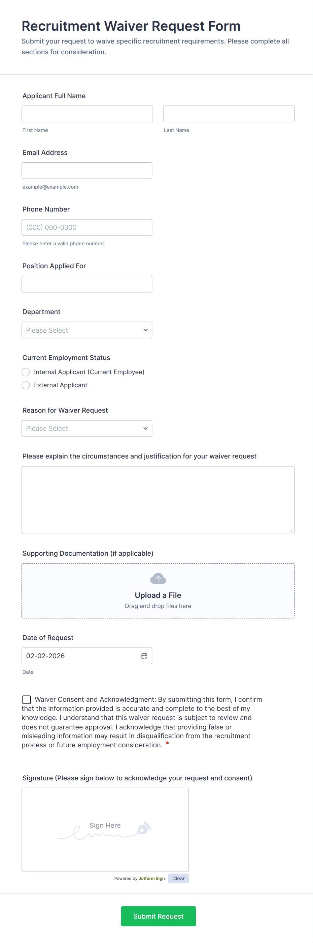The image size is (313, 943).
Task: Click the calendar icon in date field
Action: (x=144, y=656)
